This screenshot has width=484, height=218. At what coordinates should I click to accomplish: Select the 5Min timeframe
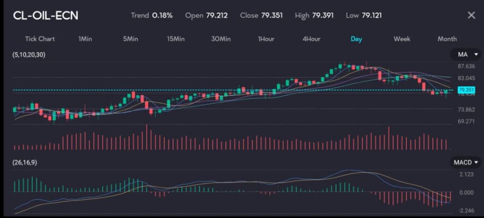pyautogui.click(x=130, y=39)
